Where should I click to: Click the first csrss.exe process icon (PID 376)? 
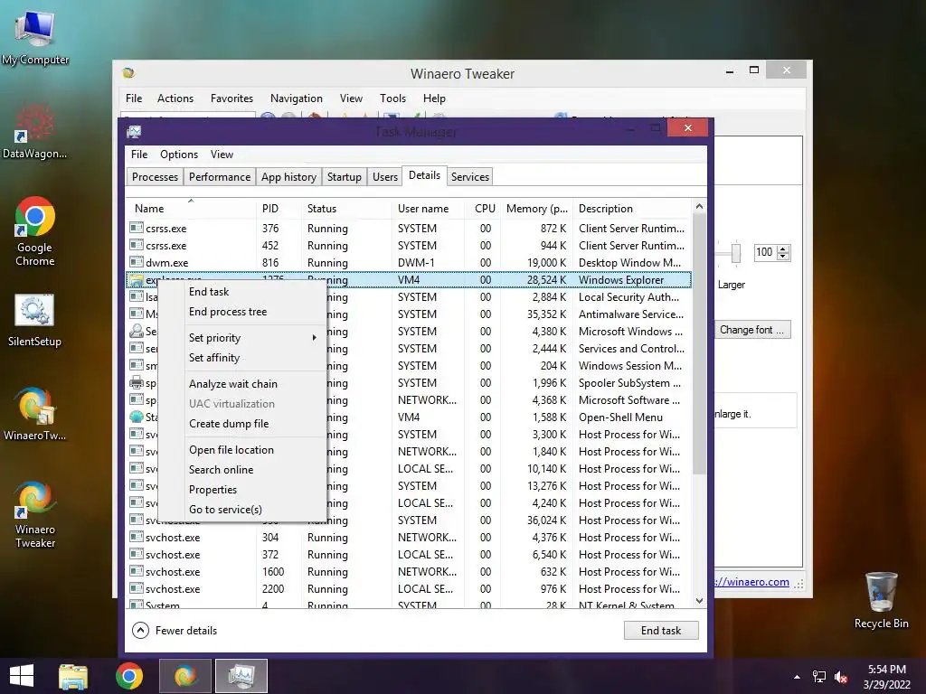tap(137, 228)
